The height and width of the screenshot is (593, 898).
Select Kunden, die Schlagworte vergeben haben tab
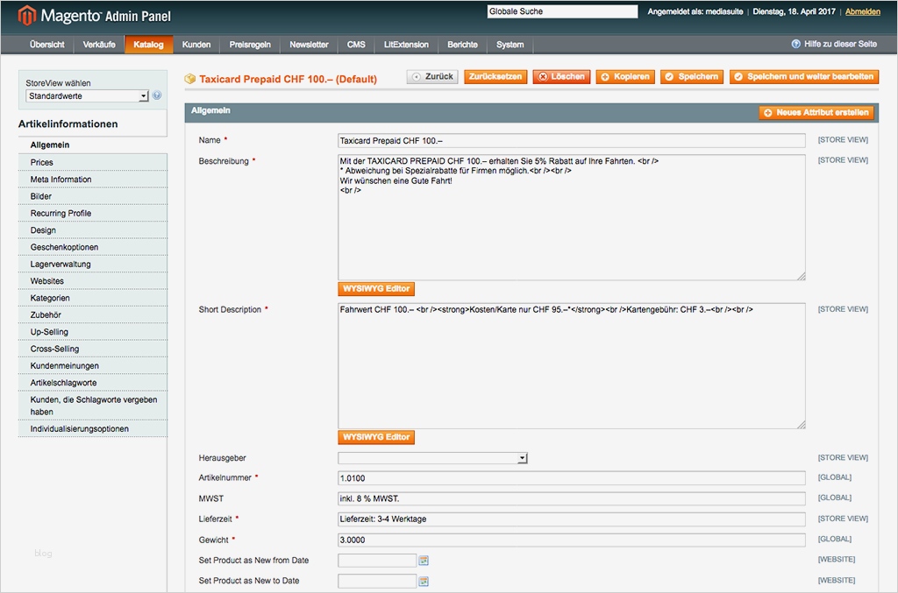click(93, 406)
